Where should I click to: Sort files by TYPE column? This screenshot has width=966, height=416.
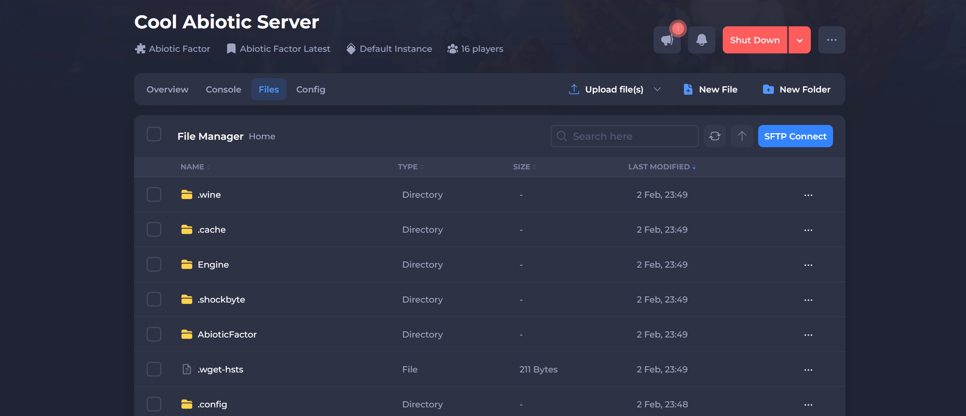[411, 167]
